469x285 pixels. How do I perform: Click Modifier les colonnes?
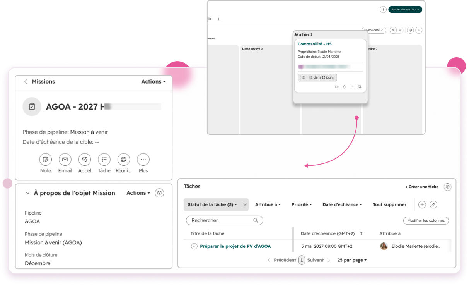point(426,221)
